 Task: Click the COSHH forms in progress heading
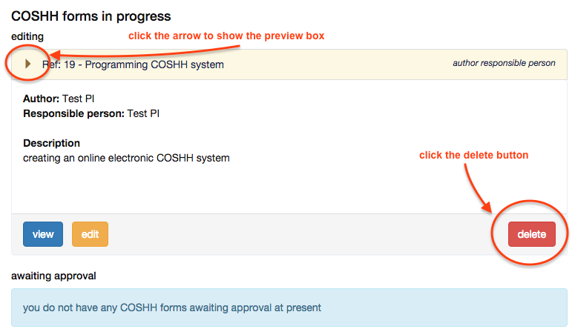[91, 16]
